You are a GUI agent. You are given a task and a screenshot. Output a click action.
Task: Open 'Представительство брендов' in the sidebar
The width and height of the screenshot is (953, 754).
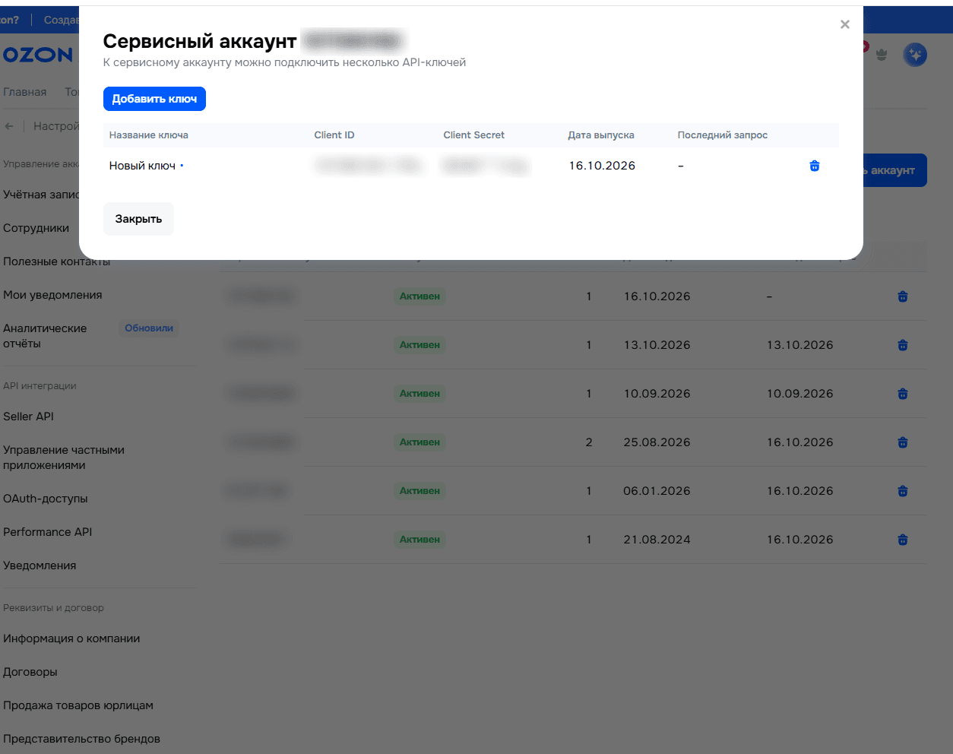[81, 739]
